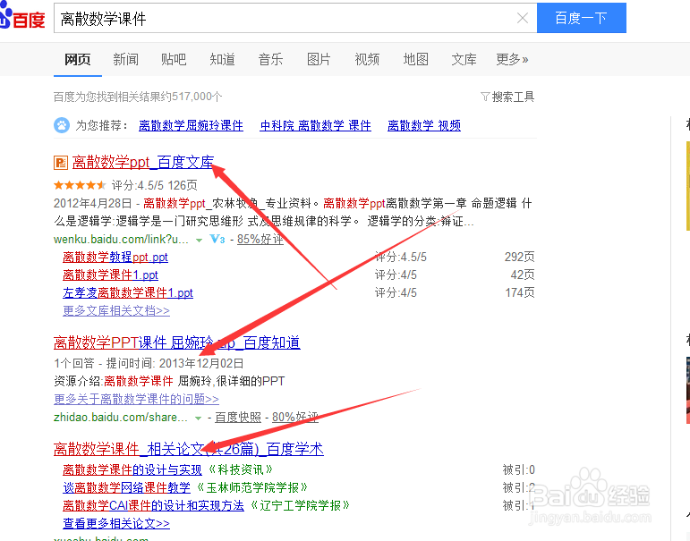Click the funnel icon beside 搜索工具
690x541 pixels.
tap(485, 97)
